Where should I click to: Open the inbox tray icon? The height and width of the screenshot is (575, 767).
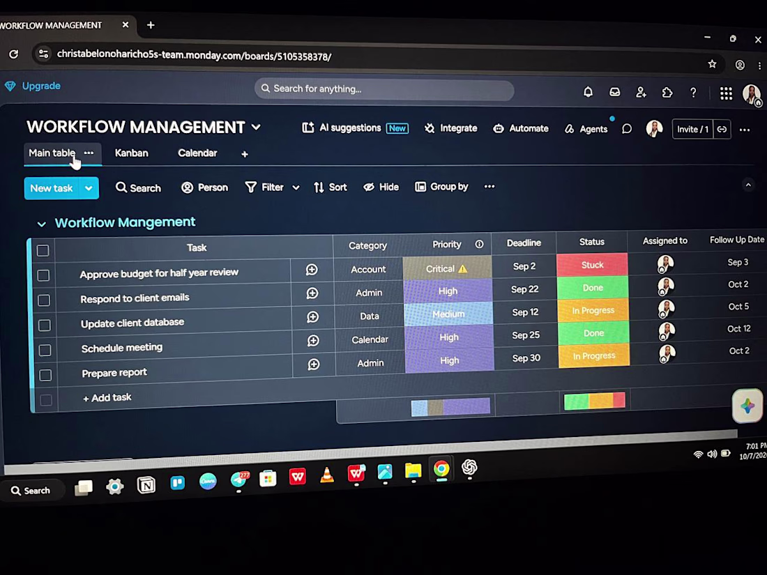pos(614,92)
